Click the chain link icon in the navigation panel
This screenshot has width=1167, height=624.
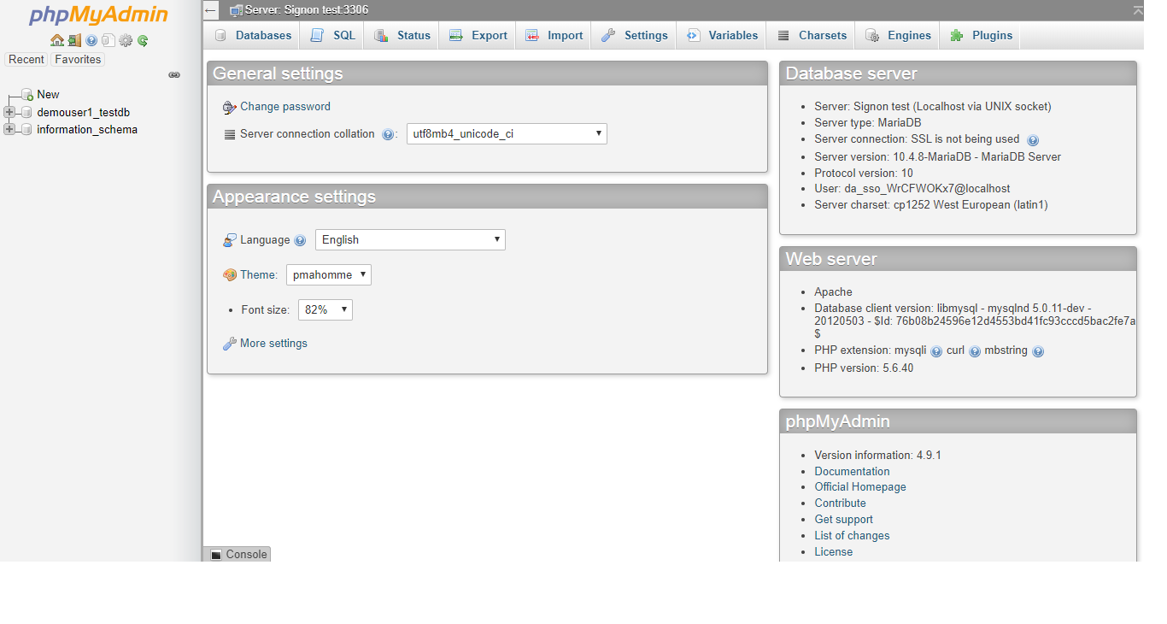[x=174, y=75]
